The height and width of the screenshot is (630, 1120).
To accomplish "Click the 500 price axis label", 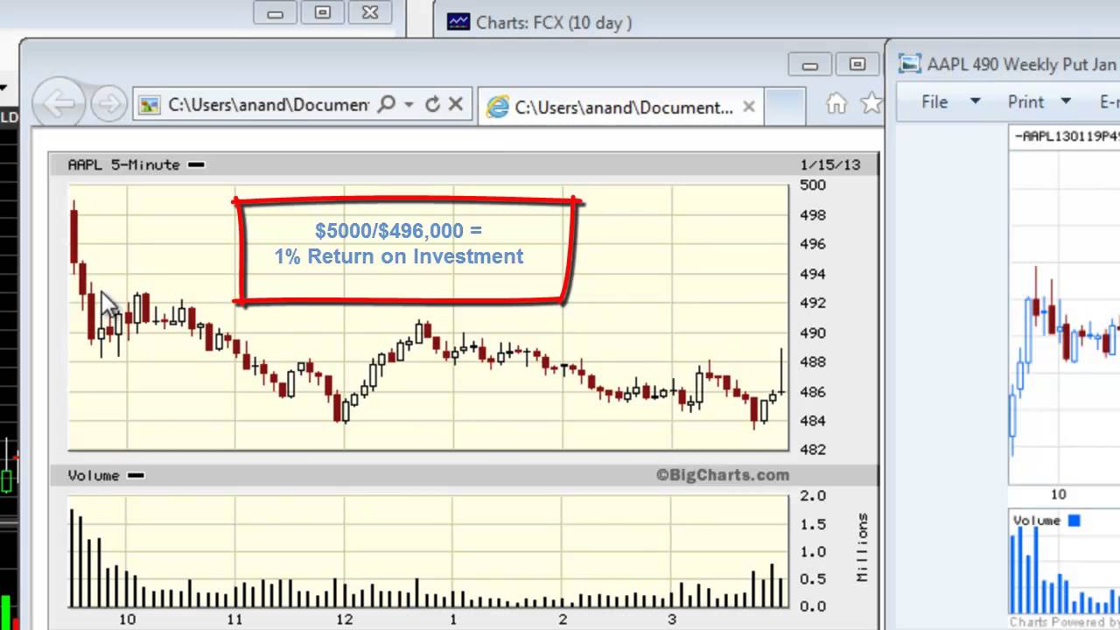I will click(x=813, y=185).
